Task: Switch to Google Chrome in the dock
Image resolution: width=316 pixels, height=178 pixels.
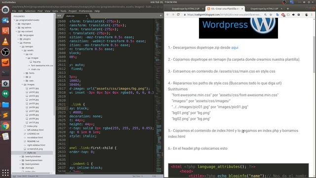Action: [5, 126]
